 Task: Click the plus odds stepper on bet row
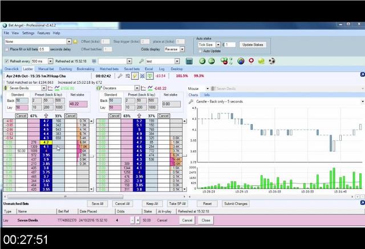pos(138,221)
